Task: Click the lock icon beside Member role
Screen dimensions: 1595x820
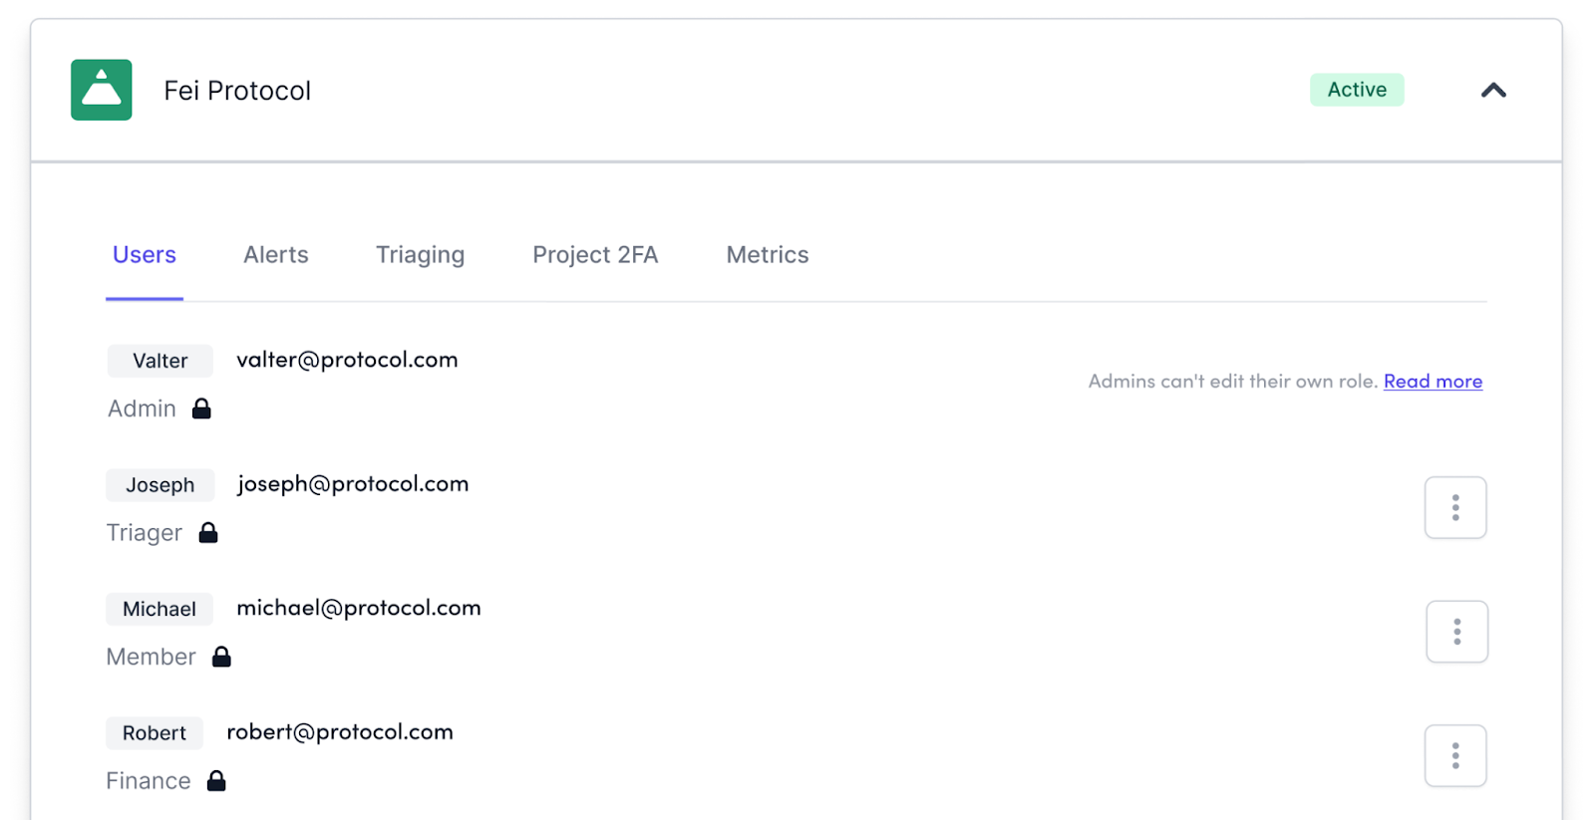Action: [x=221, y=657]
